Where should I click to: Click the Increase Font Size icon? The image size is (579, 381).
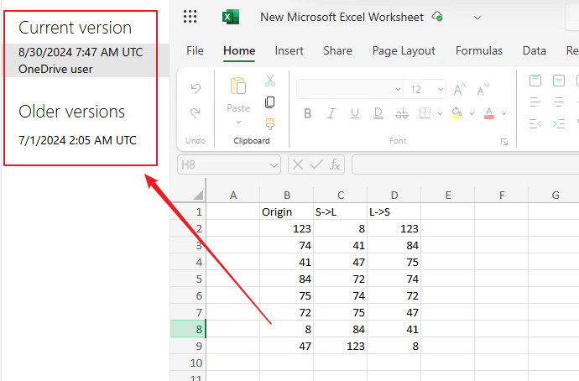459,89
